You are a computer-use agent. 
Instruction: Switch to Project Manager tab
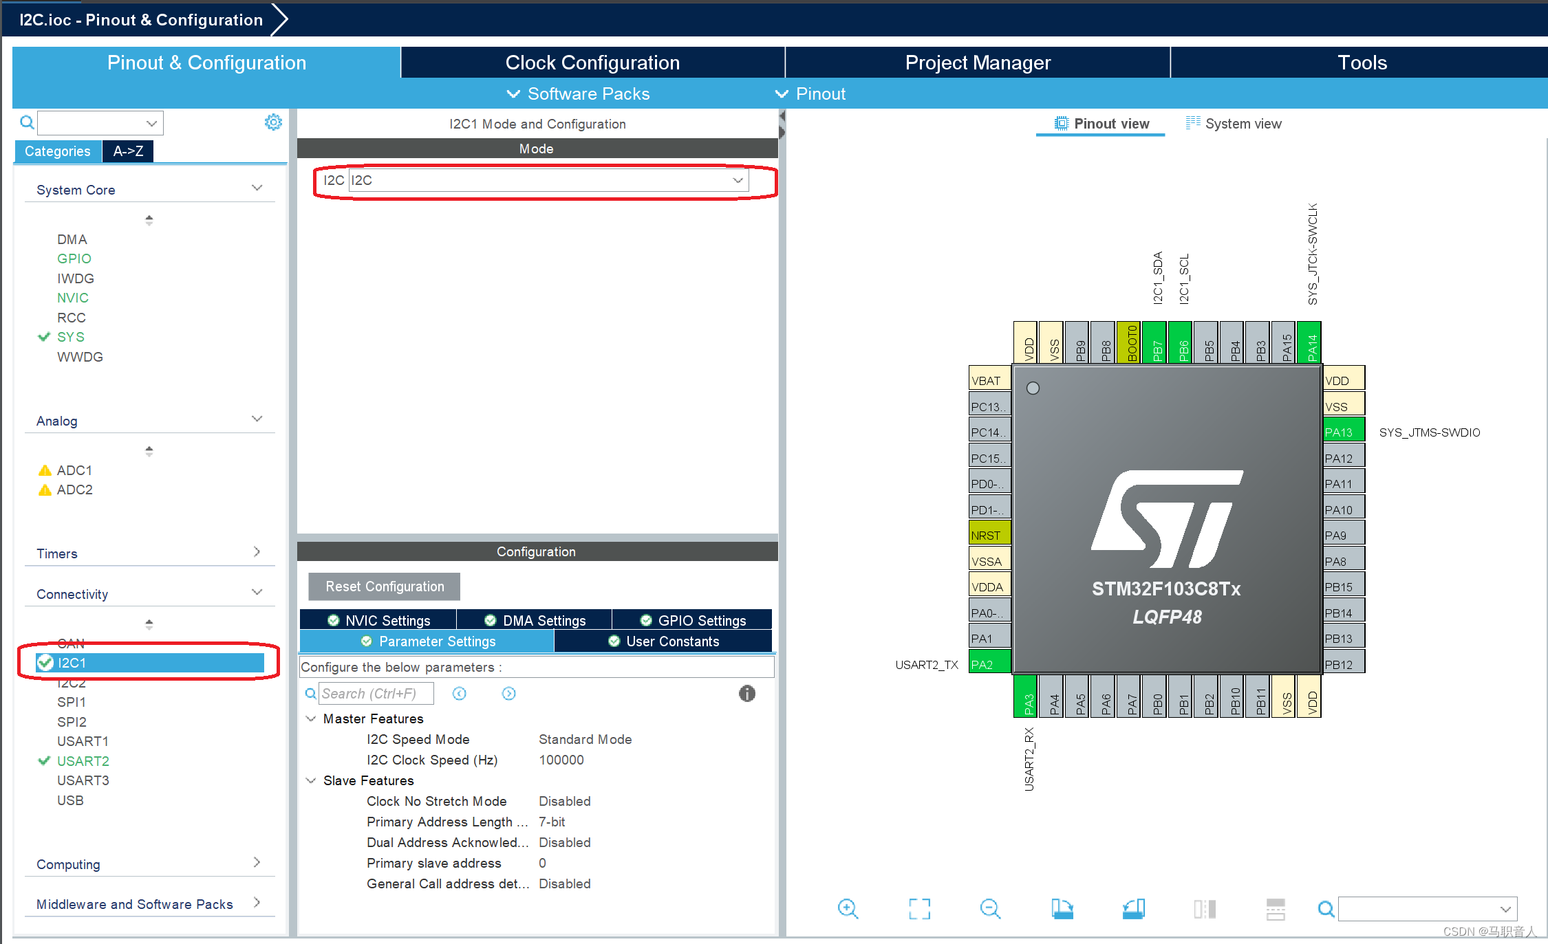[x=978, y=63]
